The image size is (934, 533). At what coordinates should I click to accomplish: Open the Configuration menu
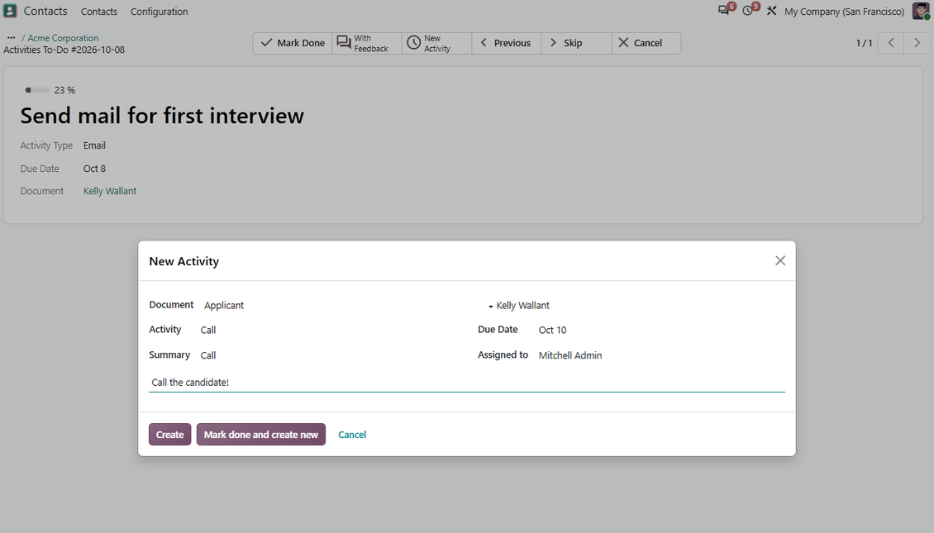coord(159,12)
